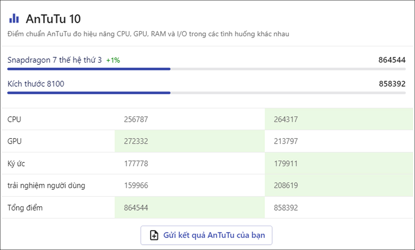Click the Snapdragon 7 thế hệ thứ 3 label
The height and width of the screenshot is (250, 415).
click(55, 60)
